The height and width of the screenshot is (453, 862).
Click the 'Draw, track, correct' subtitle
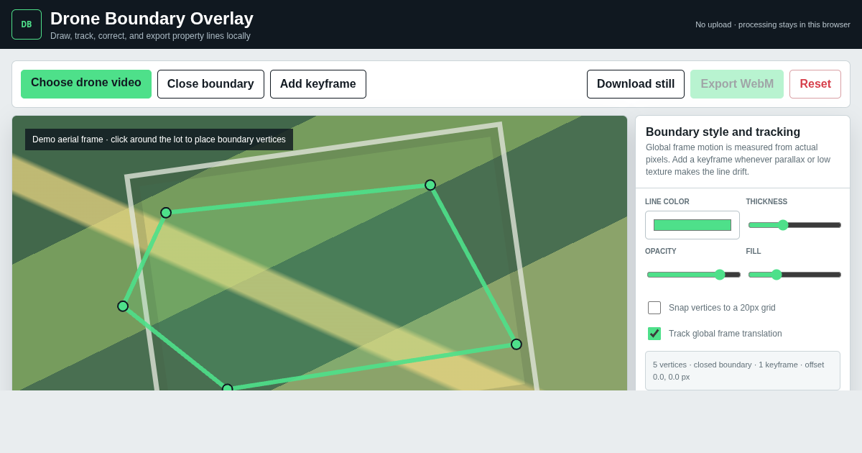pos(150,36)
